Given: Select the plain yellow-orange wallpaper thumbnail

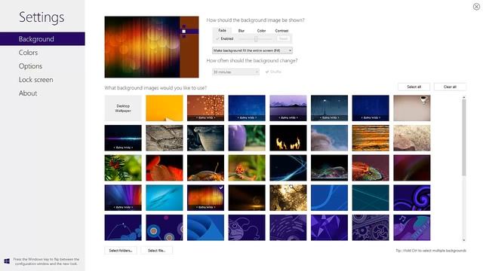Looking at the screenshot, I should (x=165, y=108).
